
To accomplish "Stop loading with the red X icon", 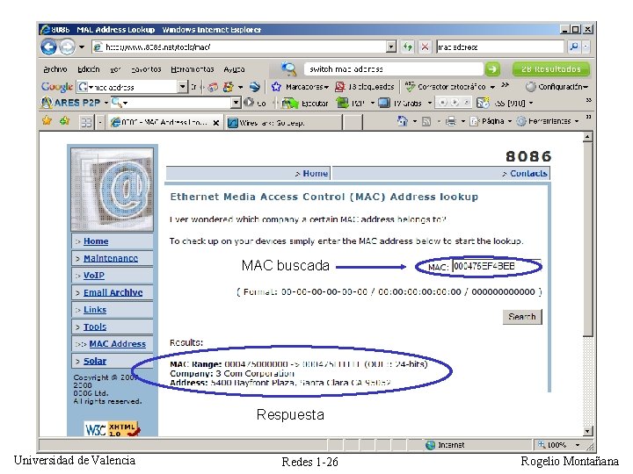I will click(x=425, y=47).
